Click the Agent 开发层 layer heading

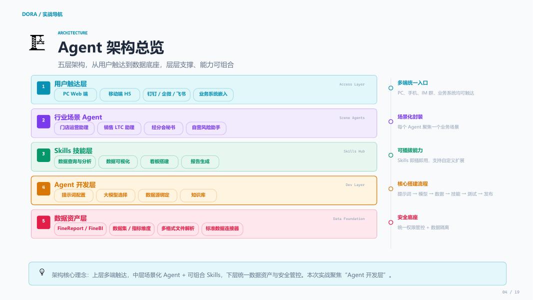(x=75, y=184)
